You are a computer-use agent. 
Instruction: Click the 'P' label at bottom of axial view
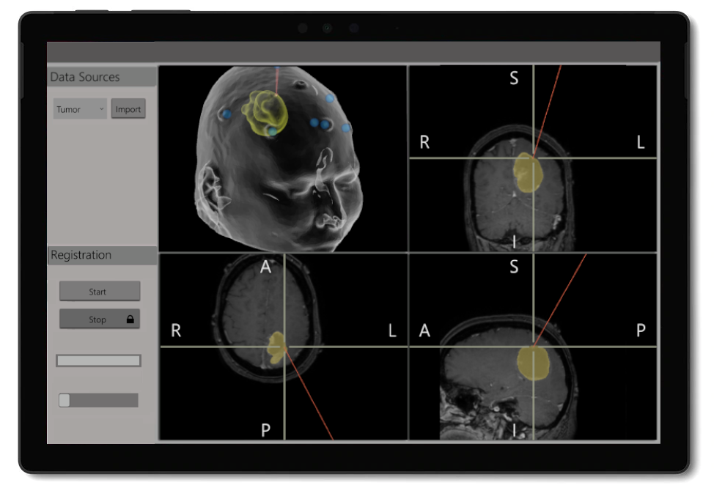pyautogui.click(x=265, y=429)
